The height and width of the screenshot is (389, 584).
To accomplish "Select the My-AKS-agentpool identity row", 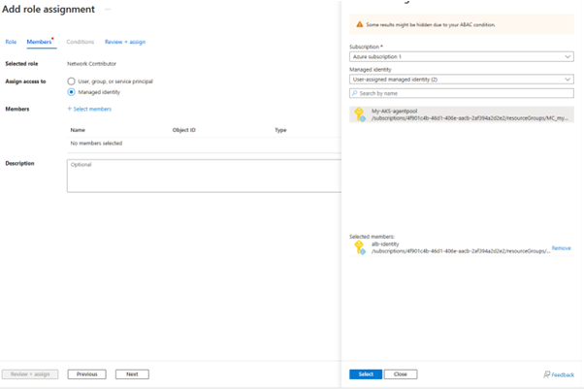I will (462, 114).
